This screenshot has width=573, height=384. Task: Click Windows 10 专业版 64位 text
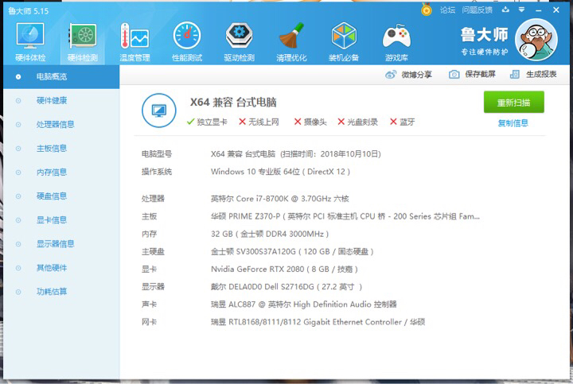pos(280,172)
